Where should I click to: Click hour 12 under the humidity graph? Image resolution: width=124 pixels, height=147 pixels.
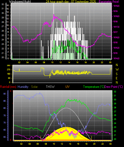pyautogui.click(x=62, y=144)
